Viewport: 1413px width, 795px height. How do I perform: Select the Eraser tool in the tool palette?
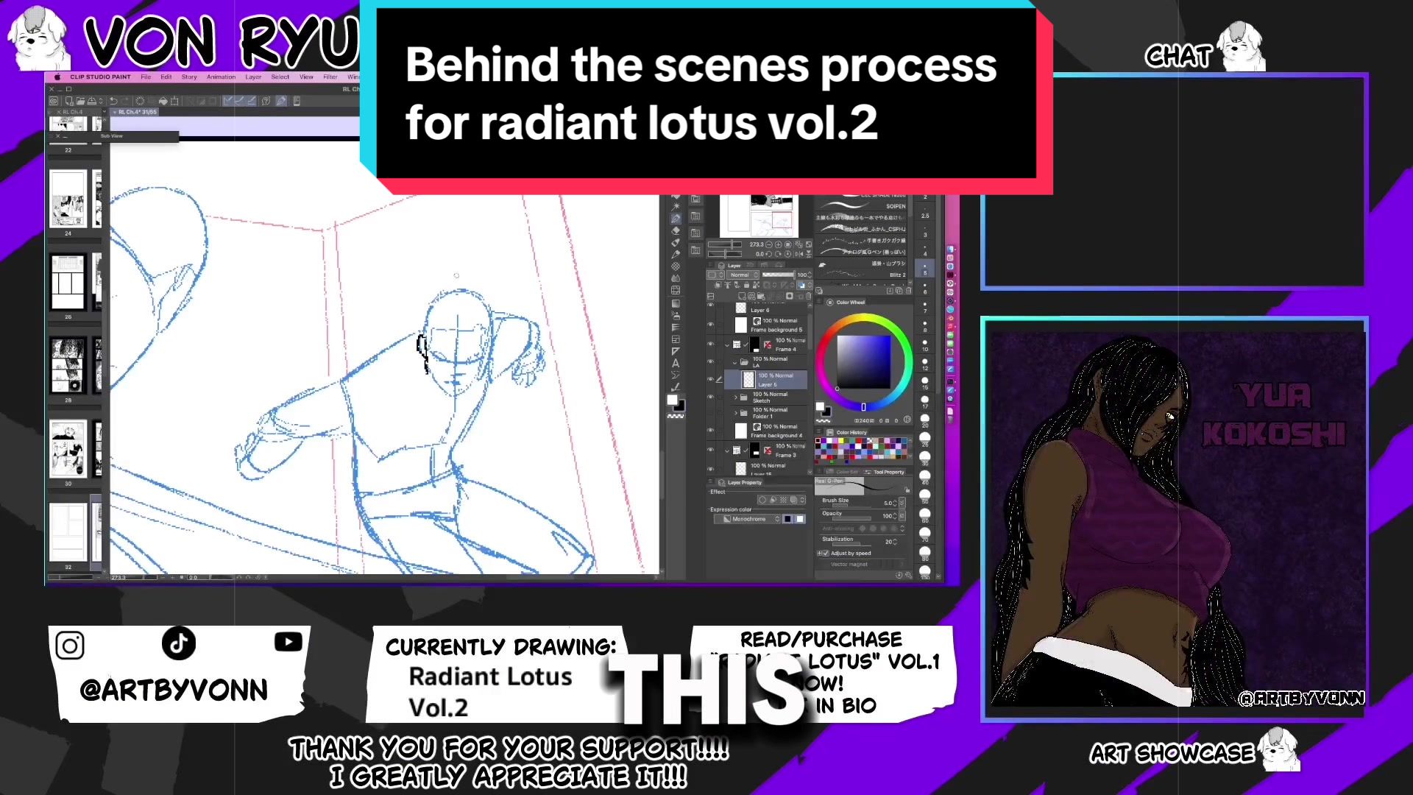pos(676,230)
